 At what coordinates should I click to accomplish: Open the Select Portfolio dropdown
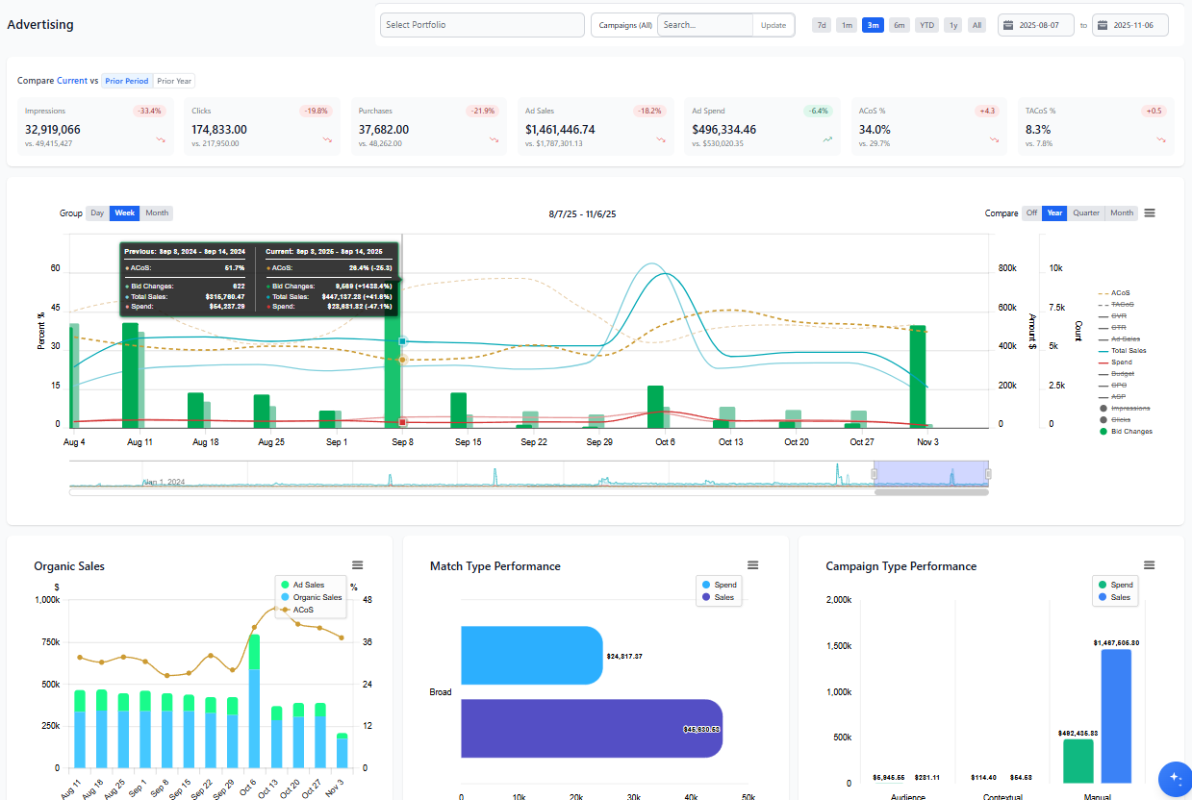coord(481,24)
